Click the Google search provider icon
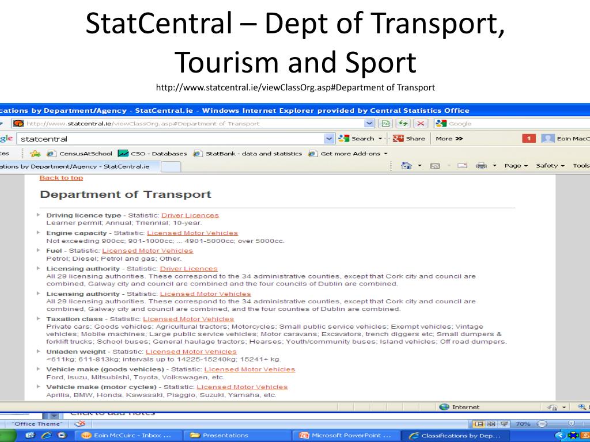 click(441, 123)
